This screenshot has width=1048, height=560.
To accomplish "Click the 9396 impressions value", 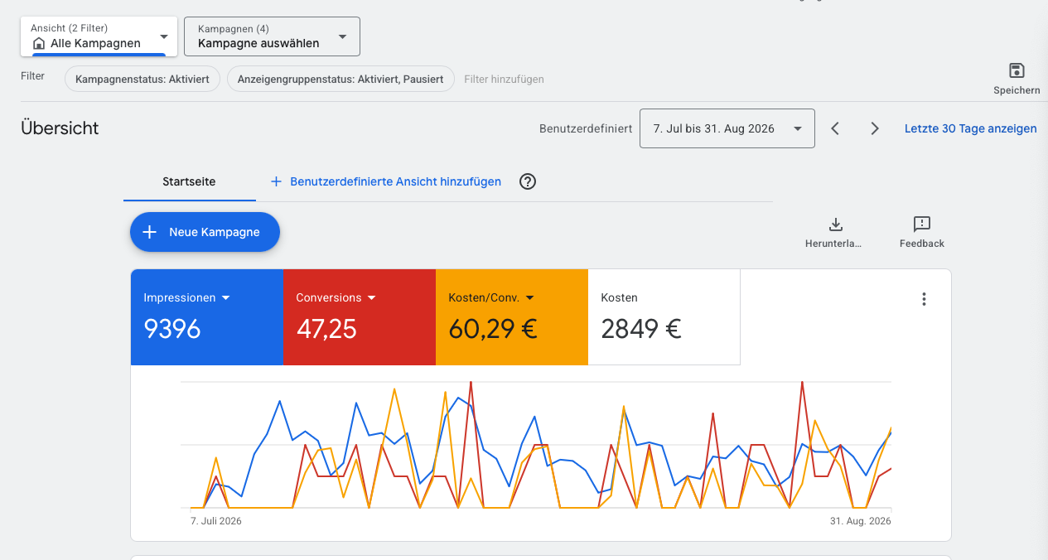I will [x=172, y=329].
